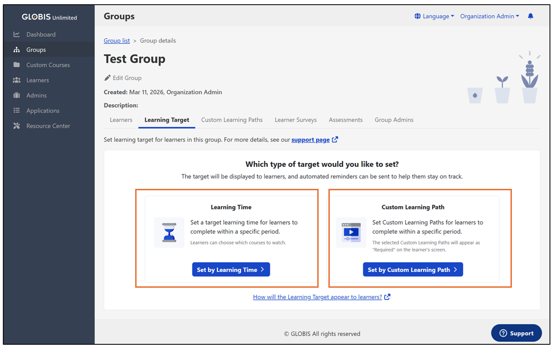Open notifications via the bell icon
The width and height of the screenshot is (556, 349).
[x=530, y=16]
